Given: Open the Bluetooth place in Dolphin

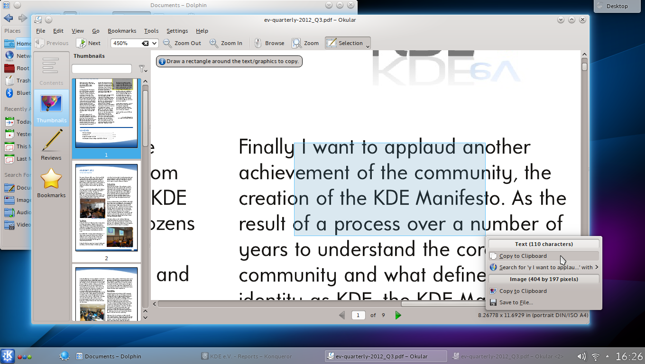Looking at the screenshot, I should (x=17, y=93).
